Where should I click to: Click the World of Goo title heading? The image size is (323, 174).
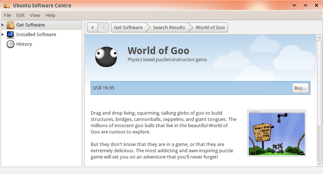pyautogui.click(x=158, y=51)
